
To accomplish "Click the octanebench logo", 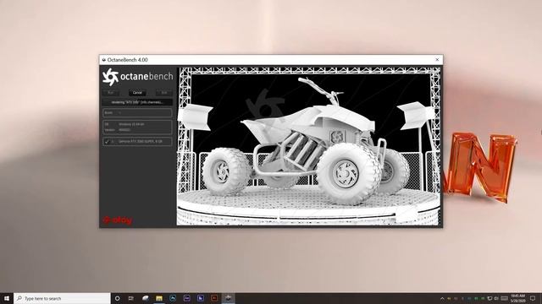I will [x=137, y=77].
